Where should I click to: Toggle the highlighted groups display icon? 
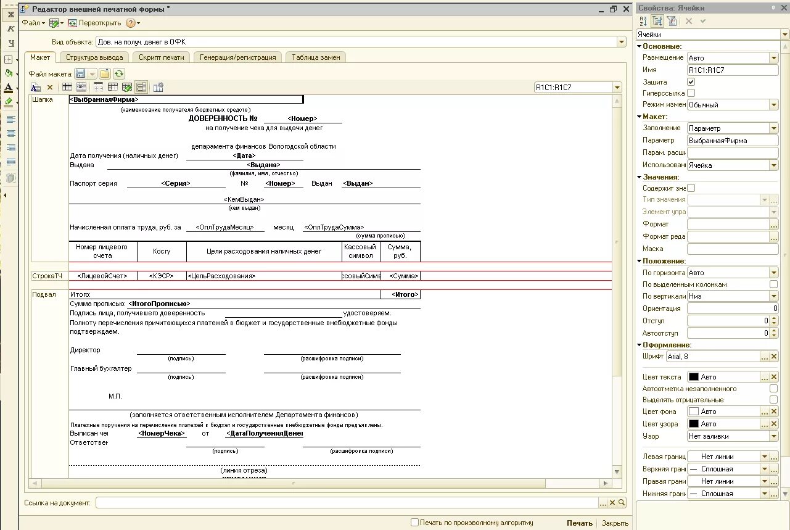pos(141,87)
